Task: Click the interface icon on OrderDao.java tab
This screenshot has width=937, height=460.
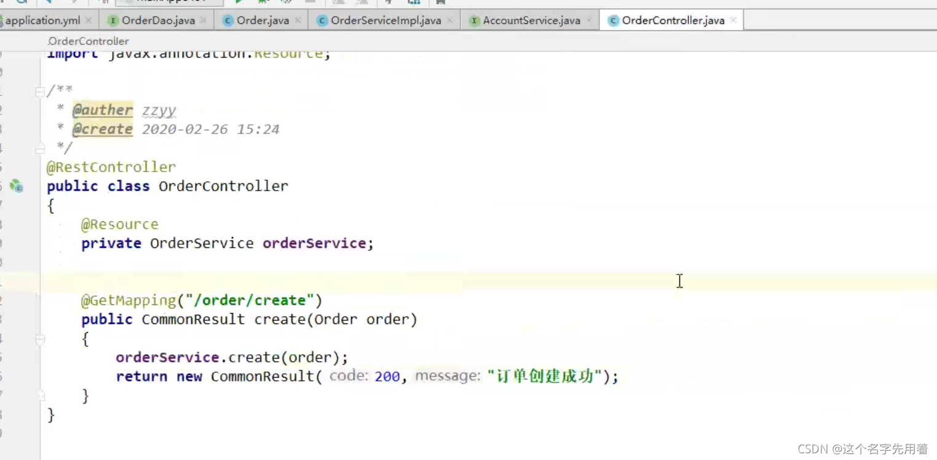Action: (113, 20)
